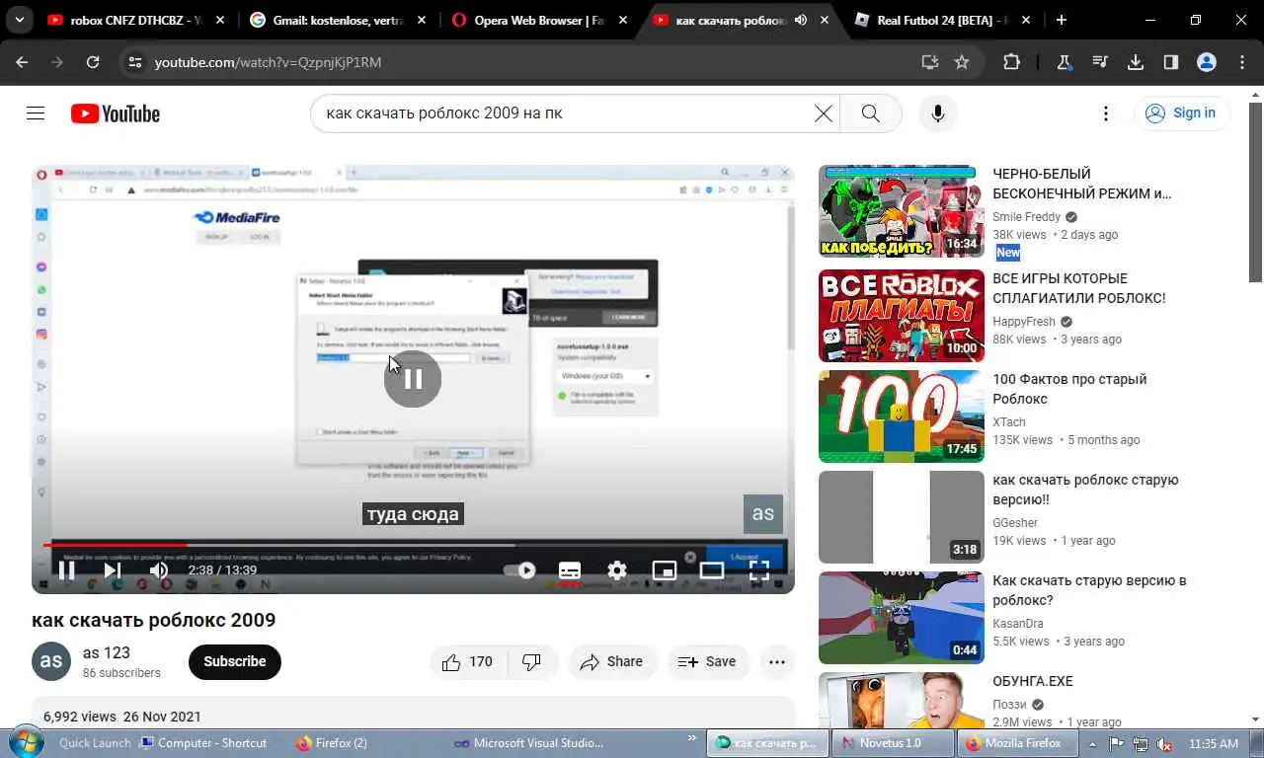Switch to Novetus 1.0 taskbar window
1264x758 pixels.
point(892,743)
